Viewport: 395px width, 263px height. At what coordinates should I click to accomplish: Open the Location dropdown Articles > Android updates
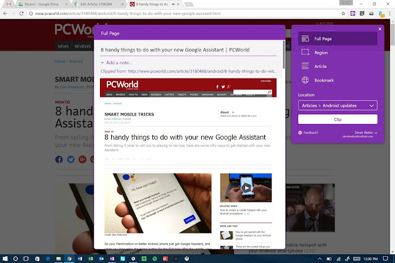tap(338, 106)
